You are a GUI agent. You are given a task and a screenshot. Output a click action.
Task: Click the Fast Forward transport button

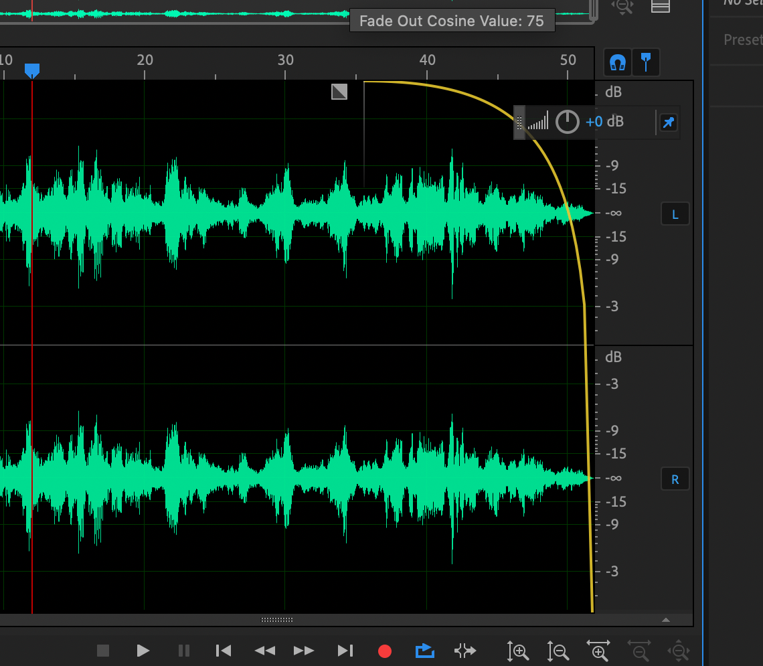[x=304, y=651]
